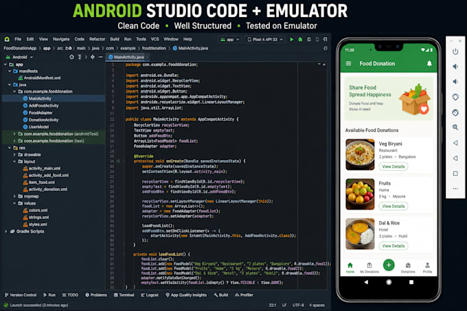Open the emulator app hamburger menu
Image resolution: width=467 pixels, height=311 pixels.
coord(348,63)
